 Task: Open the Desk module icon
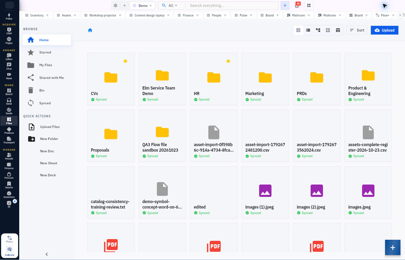coord(9,101)
